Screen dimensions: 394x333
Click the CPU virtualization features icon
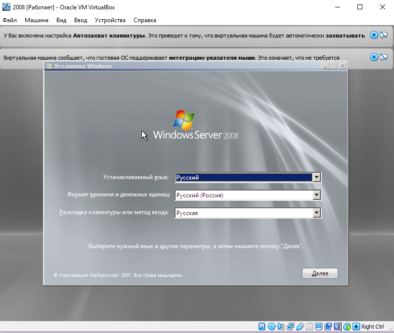pyautogui.click(x=338, y=327)
